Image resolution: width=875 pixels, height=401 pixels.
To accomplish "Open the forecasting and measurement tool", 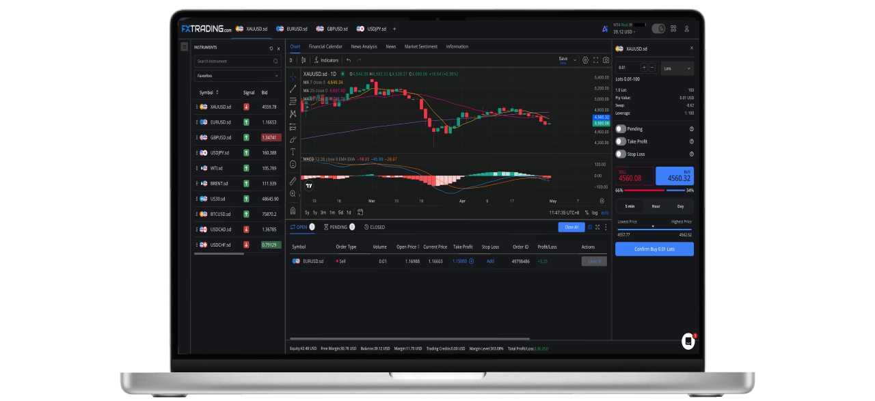I will tap(293, 126).
